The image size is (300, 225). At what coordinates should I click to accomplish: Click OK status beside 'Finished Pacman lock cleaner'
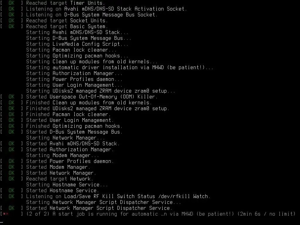pos(11,115)
